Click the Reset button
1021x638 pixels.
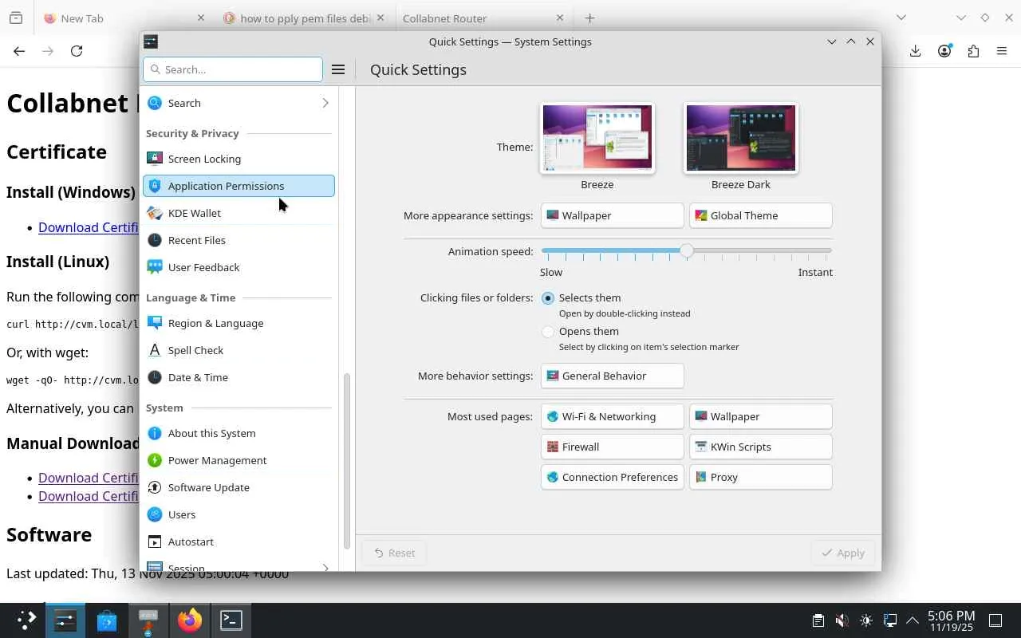pos(394,553)
